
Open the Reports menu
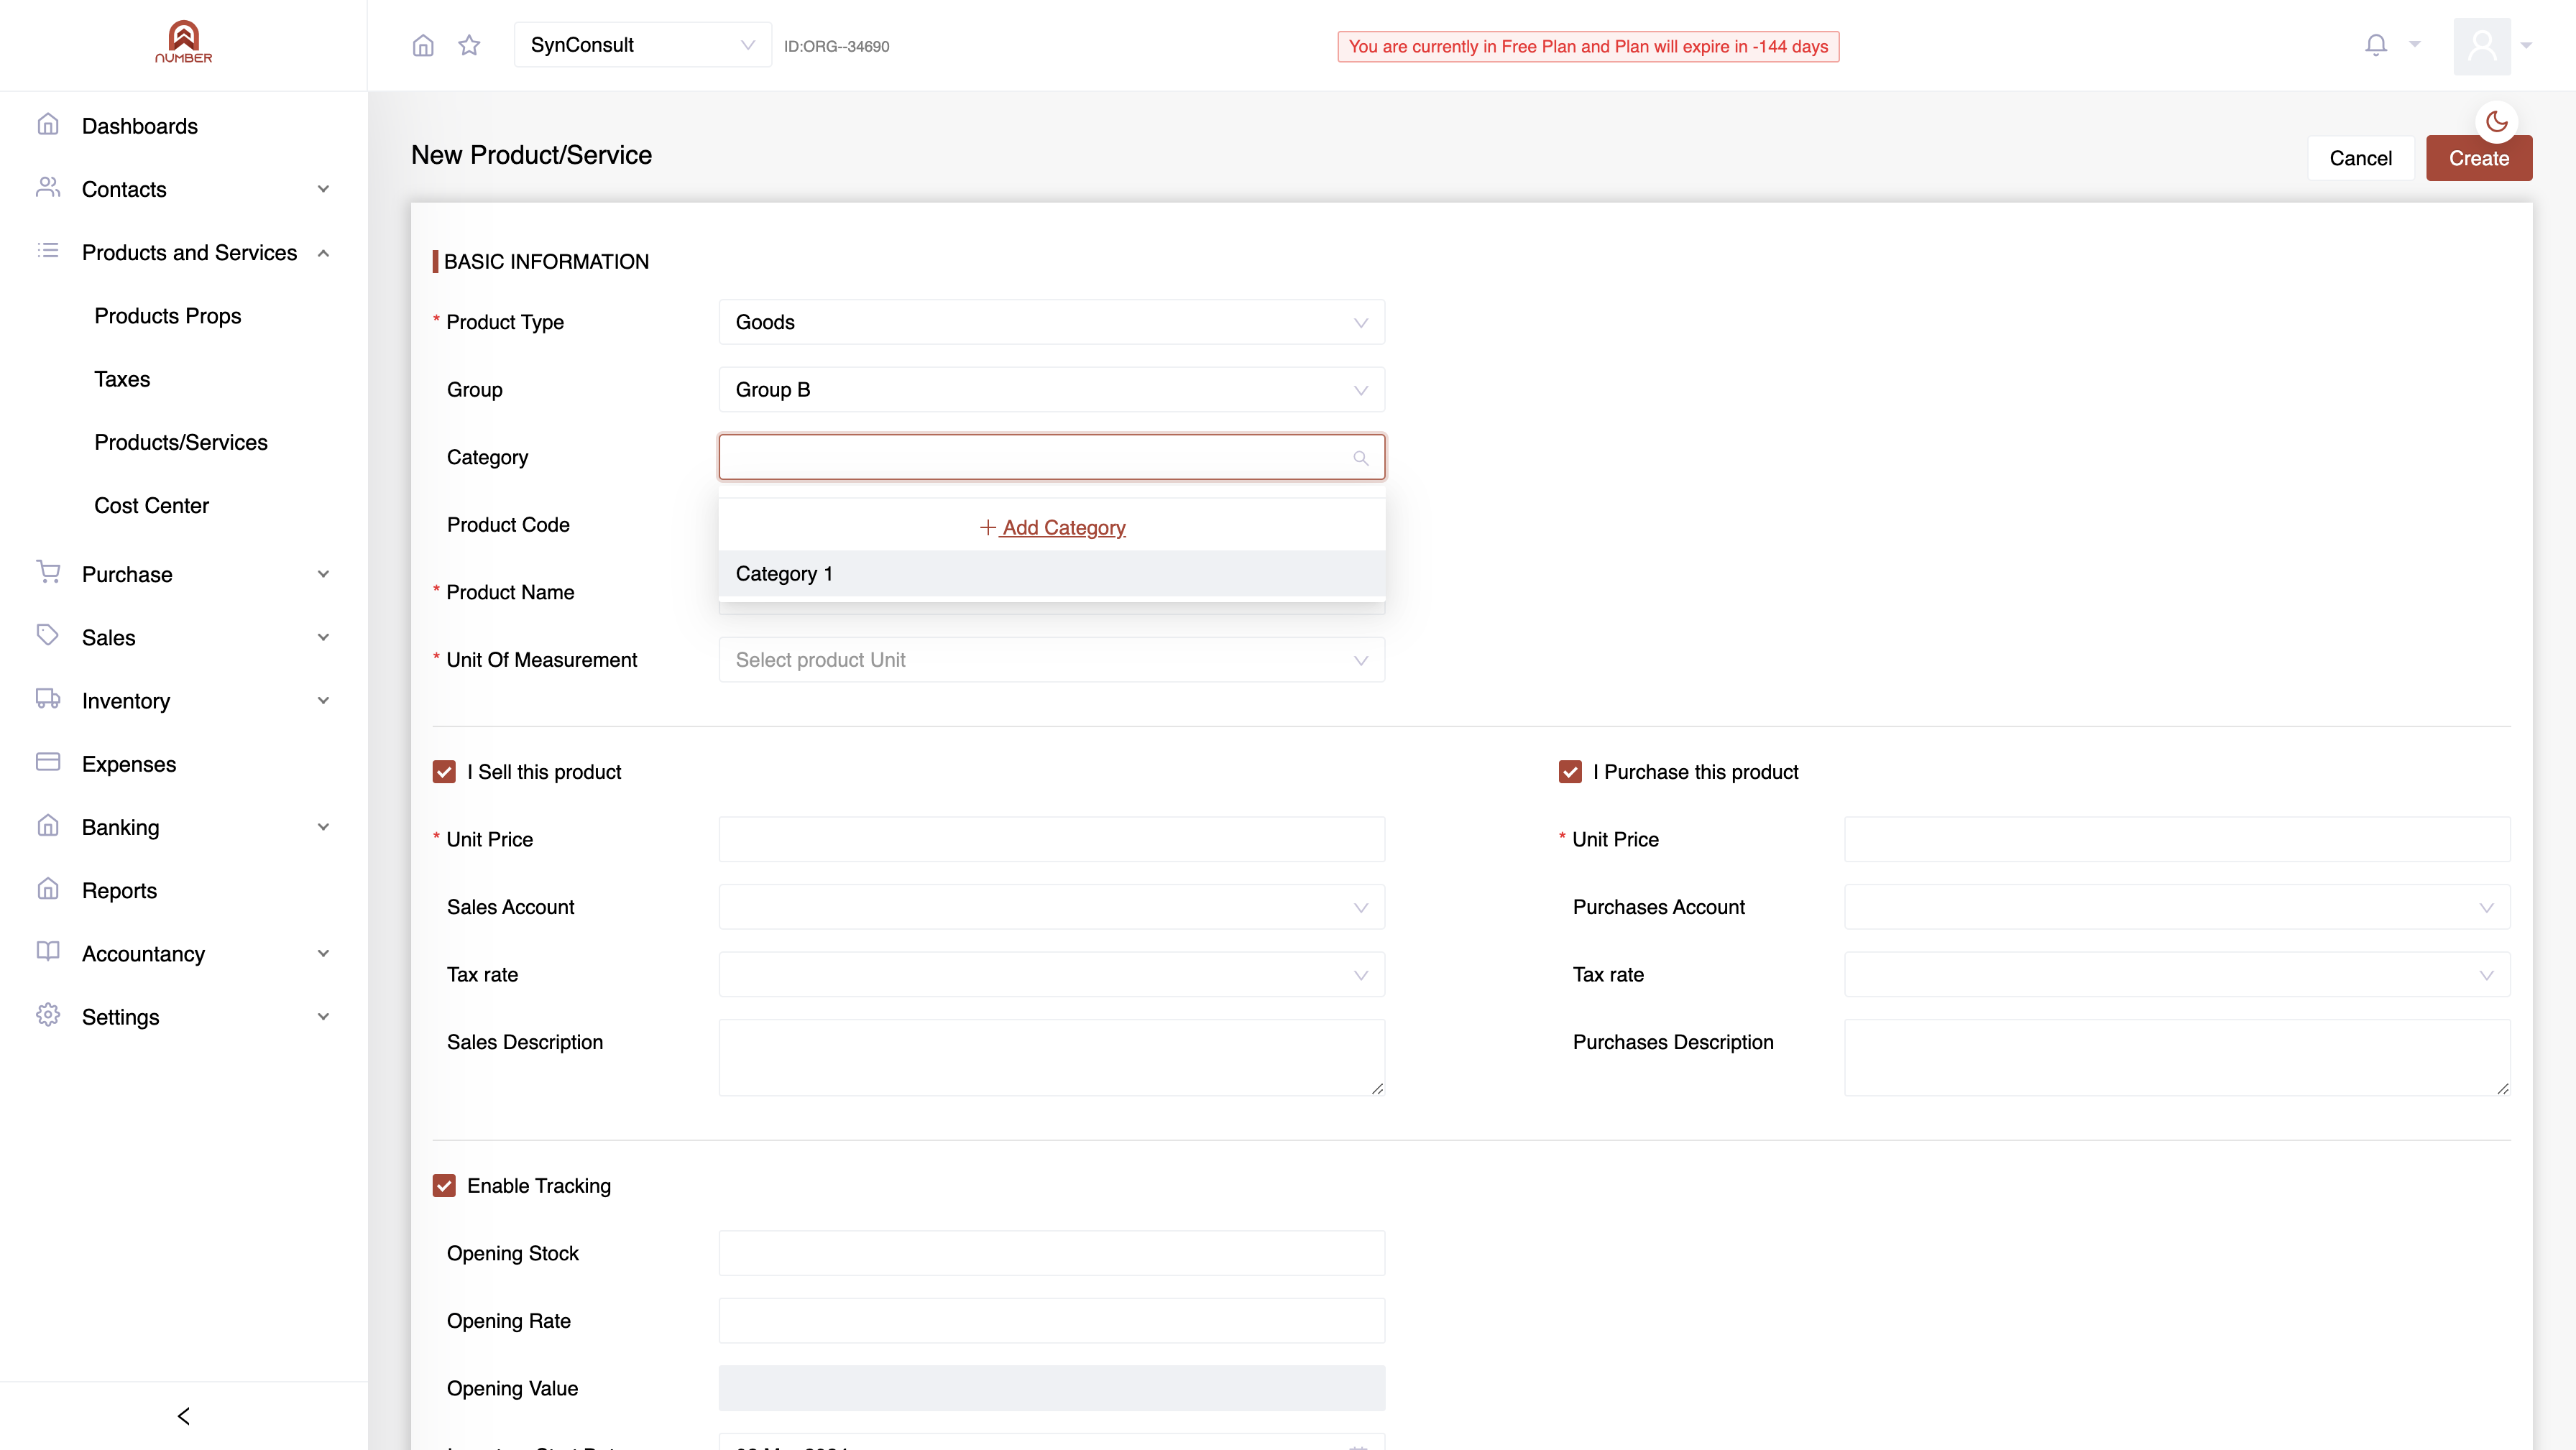(119, 890)
